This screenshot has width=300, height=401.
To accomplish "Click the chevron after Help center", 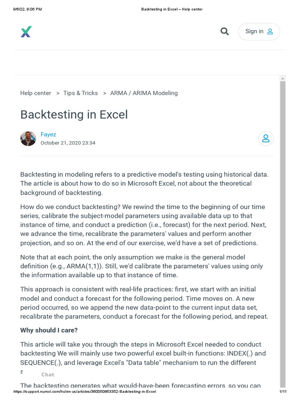I will (x=58, y=93).
